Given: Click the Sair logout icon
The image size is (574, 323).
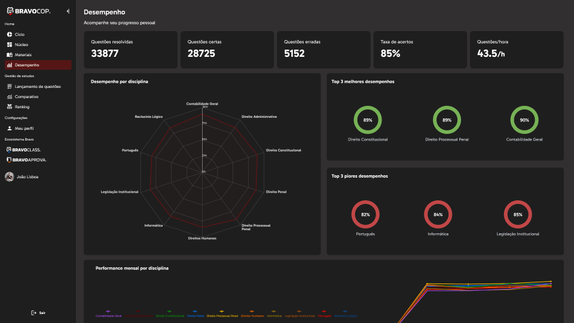Looking at the screenshot, I should pyautogui.click(x=33, y=313).
